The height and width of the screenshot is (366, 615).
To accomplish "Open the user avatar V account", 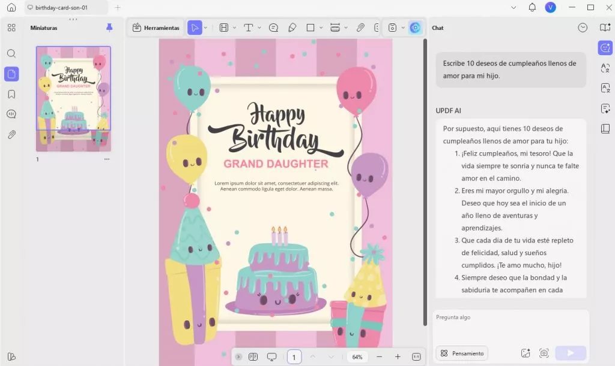I will [551, 7].
